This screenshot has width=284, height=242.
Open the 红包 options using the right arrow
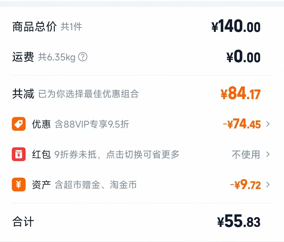[x=268, y=154]
